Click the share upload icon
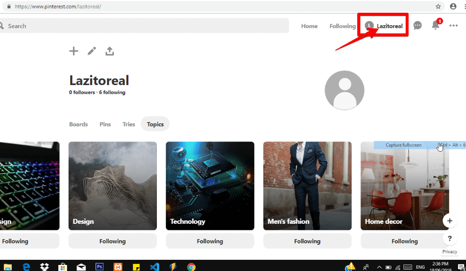Viewport: 466px width, 271px height. click(x=110, y=51)
